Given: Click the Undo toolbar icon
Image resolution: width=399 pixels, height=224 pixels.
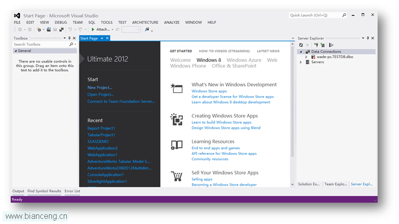Looking at the screenshot, I should (70, 29).
